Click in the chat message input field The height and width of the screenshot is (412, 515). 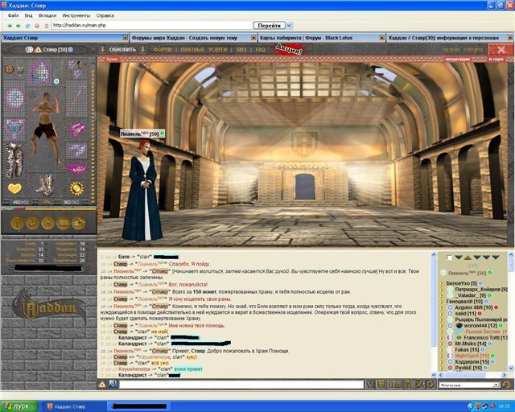(241, 385)
